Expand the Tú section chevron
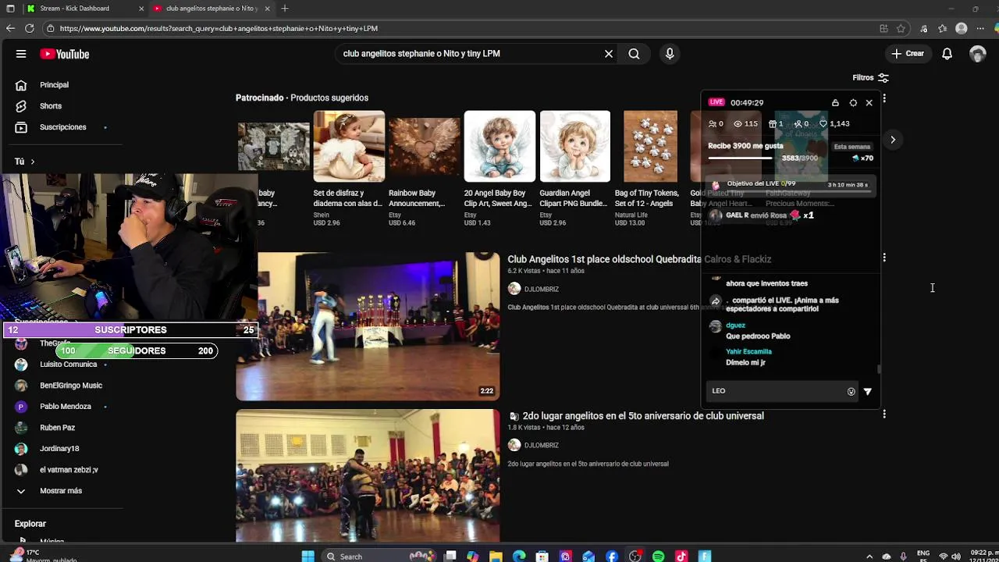 33,162
